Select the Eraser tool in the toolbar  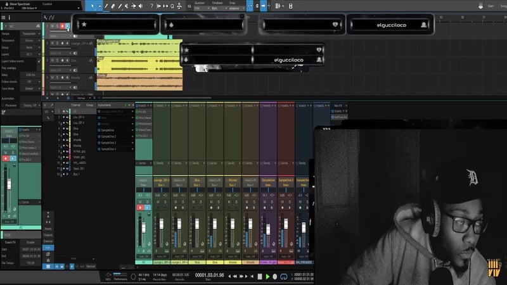tap(113, 6)
